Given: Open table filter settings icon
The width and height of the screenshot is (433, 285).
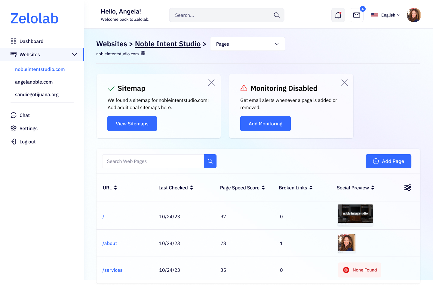Looking at the screenshot, I should (x=407, y=188).
